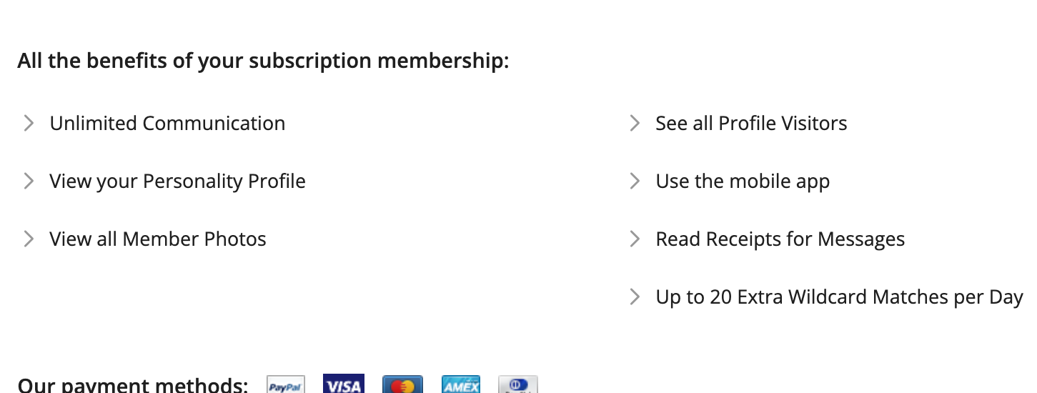
Task: Click chevron before Read Receipts for Messages
Action: (635, 239)
